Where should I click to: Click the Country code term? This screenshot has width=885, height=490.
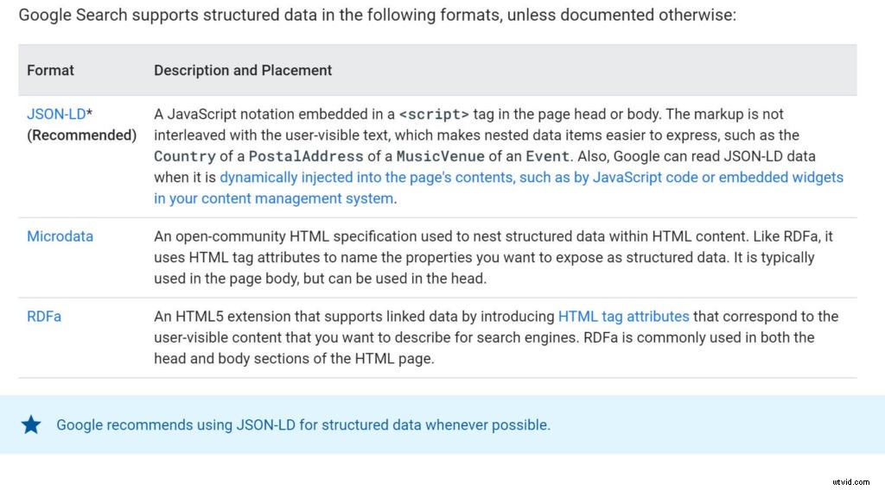pos(184,156)
